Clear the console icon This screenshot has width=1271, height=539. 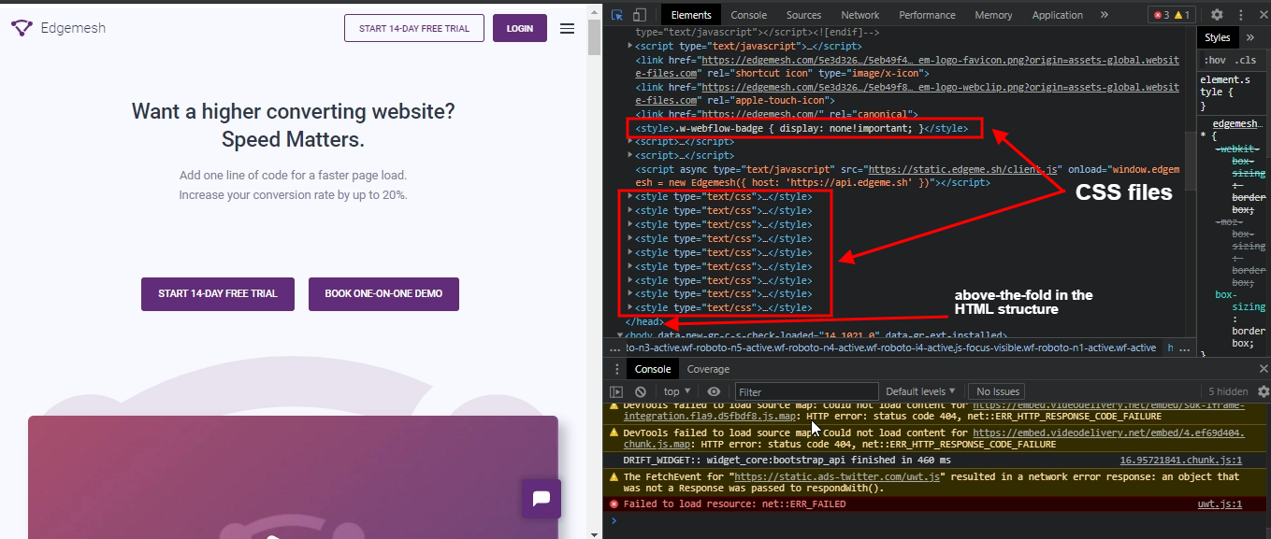(x=641, y=391)
